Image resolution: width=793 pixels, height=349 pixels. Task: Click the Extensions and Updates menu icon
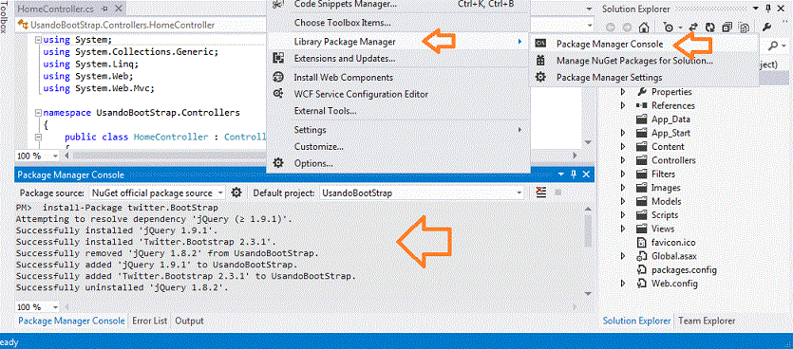point(278,58)
